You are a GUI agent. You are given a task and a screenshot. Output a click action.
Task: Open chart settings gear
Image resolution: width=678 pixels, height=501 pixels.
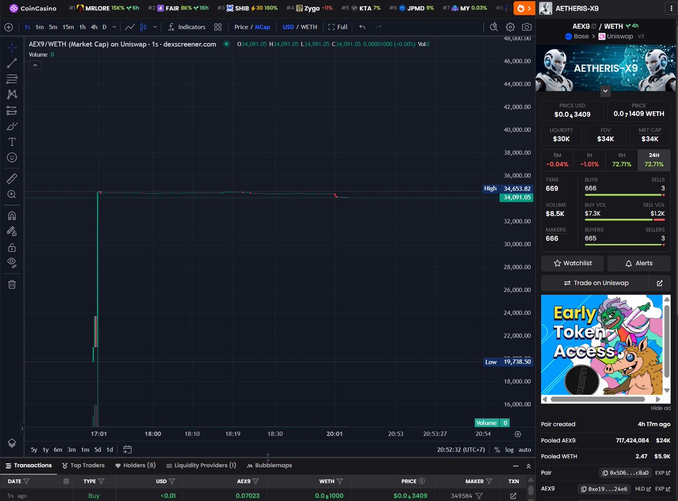510,27
